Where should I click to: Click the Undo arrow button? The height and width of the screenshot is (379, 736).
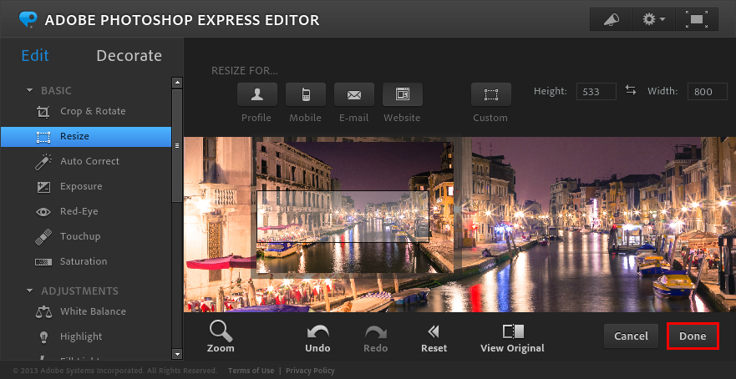coord(317,339)
